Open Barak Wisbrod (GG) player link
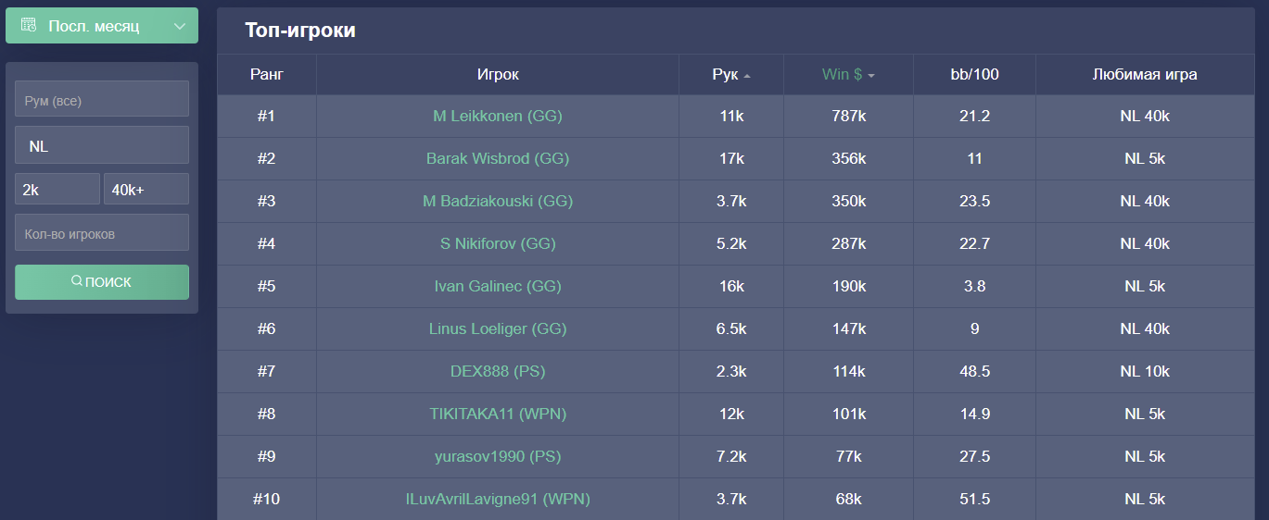This screenshot has height=520, width=1269. 498,159
